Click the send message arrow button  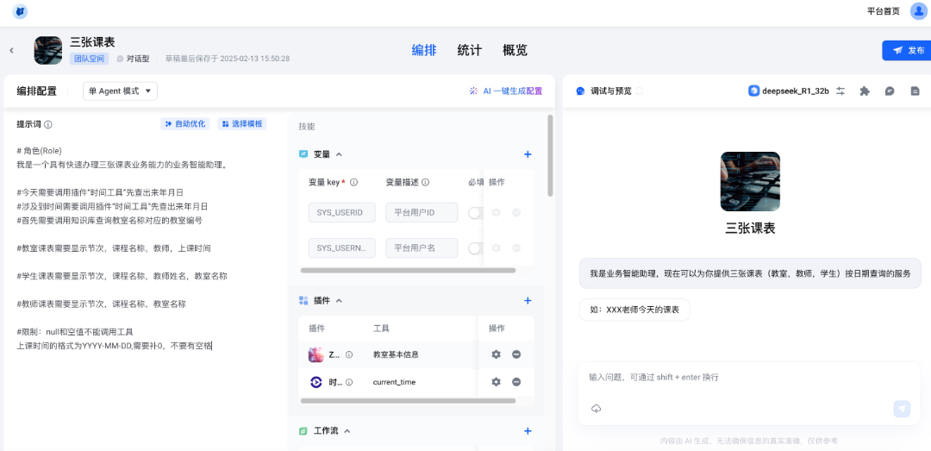point(902,408)
